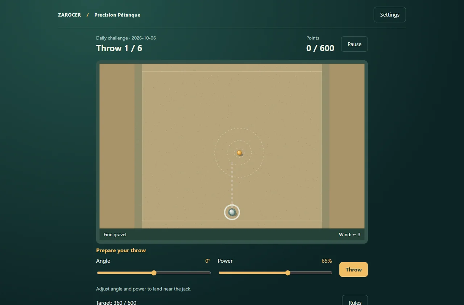Pause the game
The height and width of the screenshot is (305, 464).
pyautogui.click(x=355, y=44)
